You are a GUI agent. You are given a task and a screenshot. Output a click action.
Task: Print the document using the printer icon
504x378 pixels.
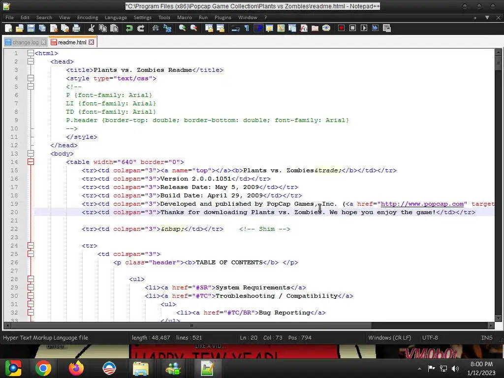click(76, 28)
